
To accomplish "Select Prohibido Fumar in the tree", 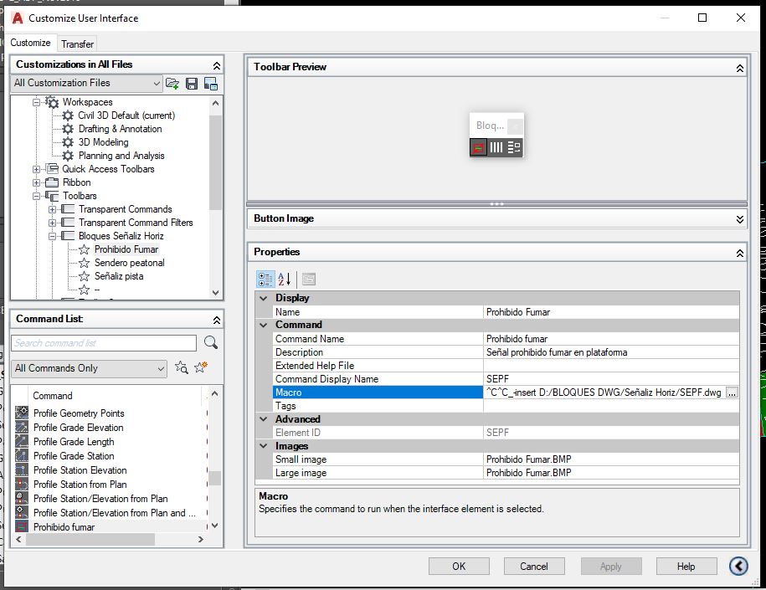I will click(126, 249).
